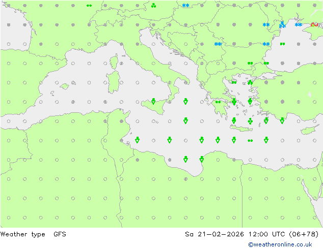Image resolution: width=323 pixels, height=249 pixels.
Task: Click the rain shower symbol off the Tunisian coast
Action: [x=137, y=140]
